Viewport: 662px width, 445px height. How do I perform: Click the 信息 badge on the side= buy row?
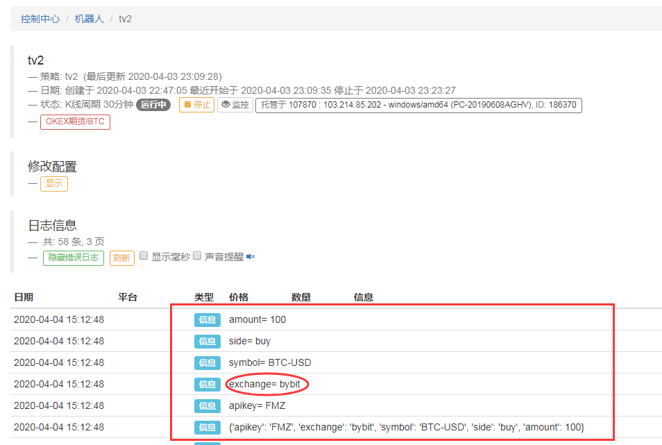tap(207, 341)
